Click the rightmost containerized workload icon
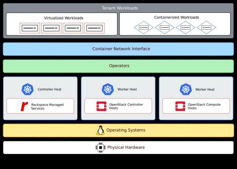This screenshot has width=237, height=169. [x=206, y=28]
